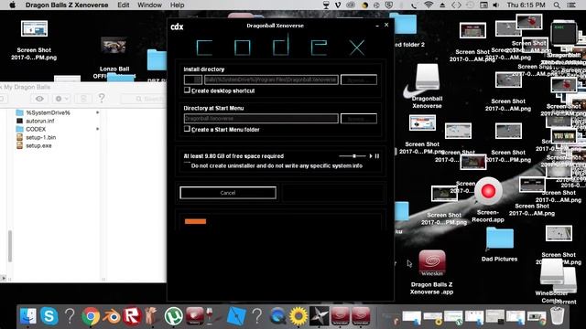Click the Start Menu directory field
The image size is (586, 329).
(261, 119)
